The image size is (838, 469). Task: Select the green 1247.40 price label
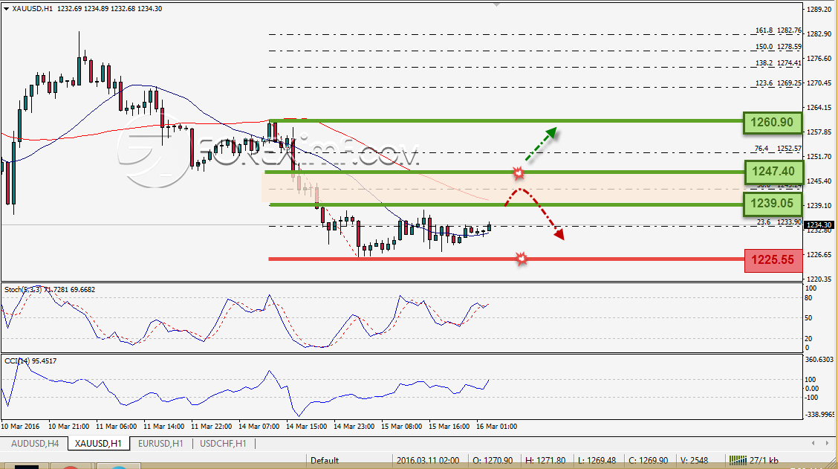click(773, 172)
